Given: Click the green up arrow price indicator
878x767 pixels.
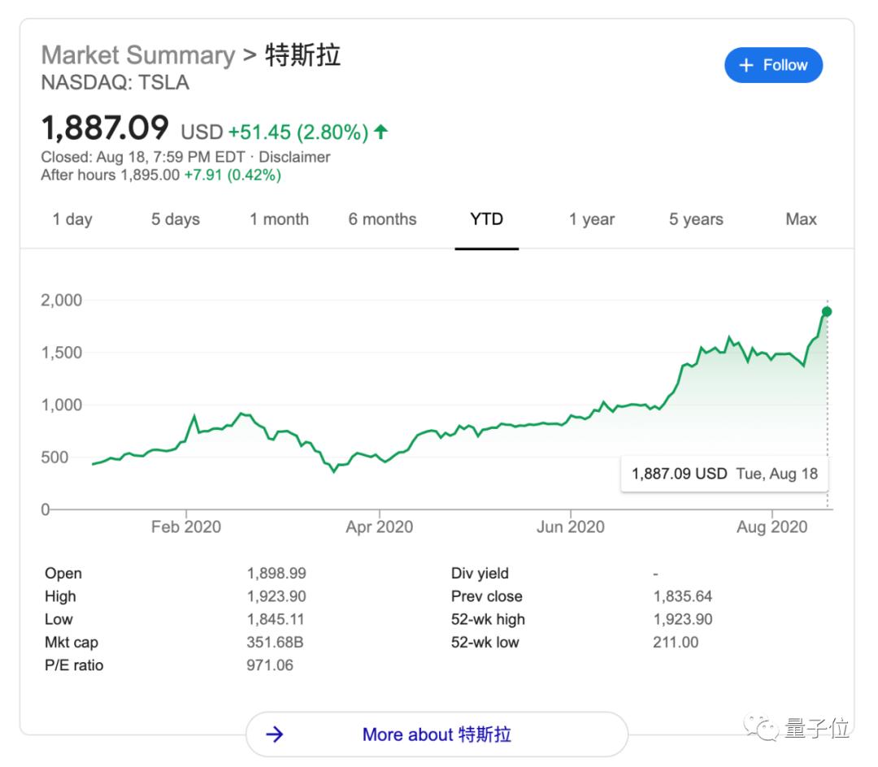Looking at the screenshot, I should click(381, 132).
